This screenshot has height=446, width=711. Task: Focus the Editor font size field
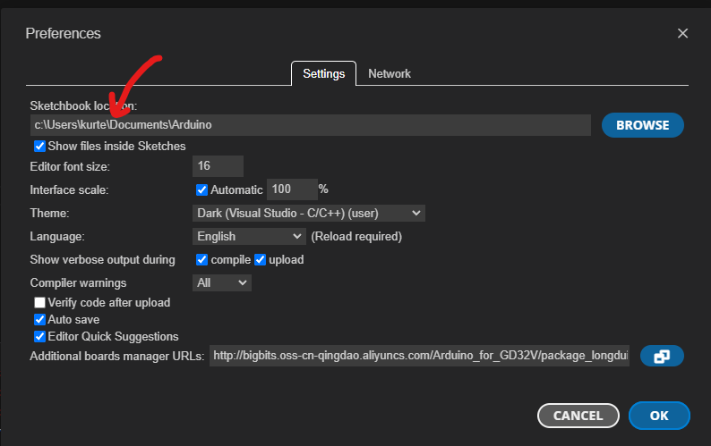[x=218, y=166]
